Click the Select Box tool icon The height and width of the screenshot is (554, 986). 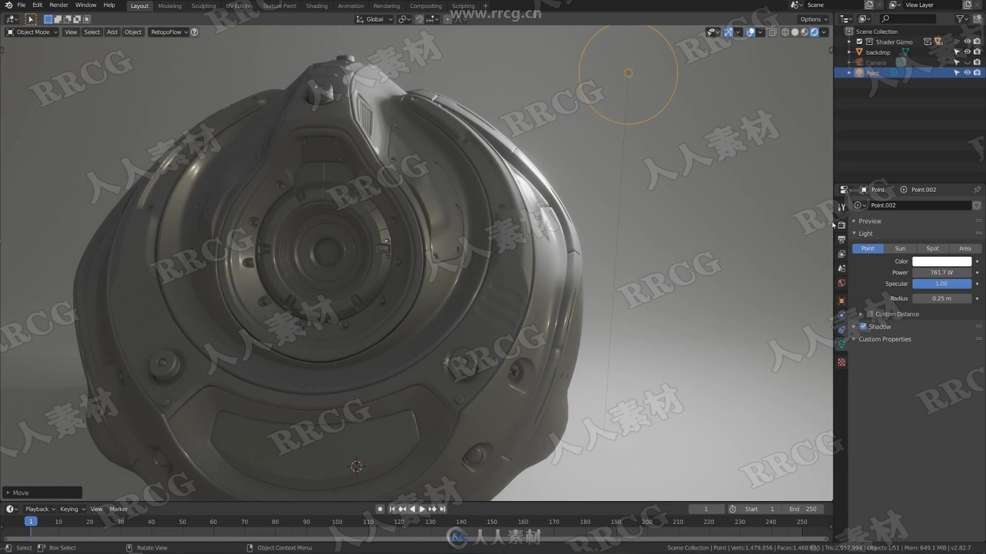pos(30,19)
